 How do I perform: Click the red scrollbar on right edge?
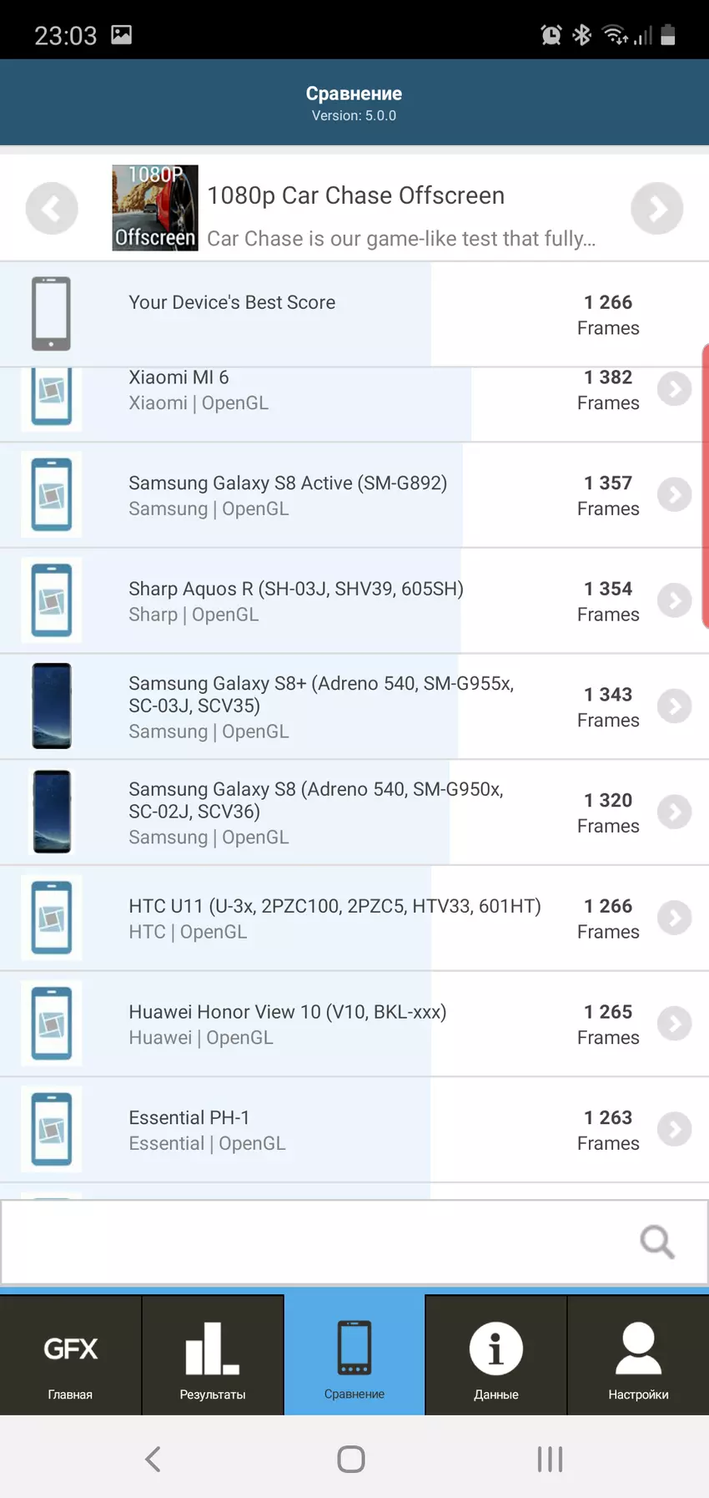pos(705,484)
